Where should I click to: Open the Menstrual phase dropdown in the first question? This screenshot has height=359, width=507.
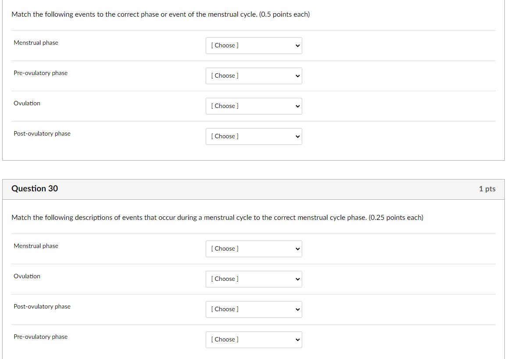pos(253,45)
